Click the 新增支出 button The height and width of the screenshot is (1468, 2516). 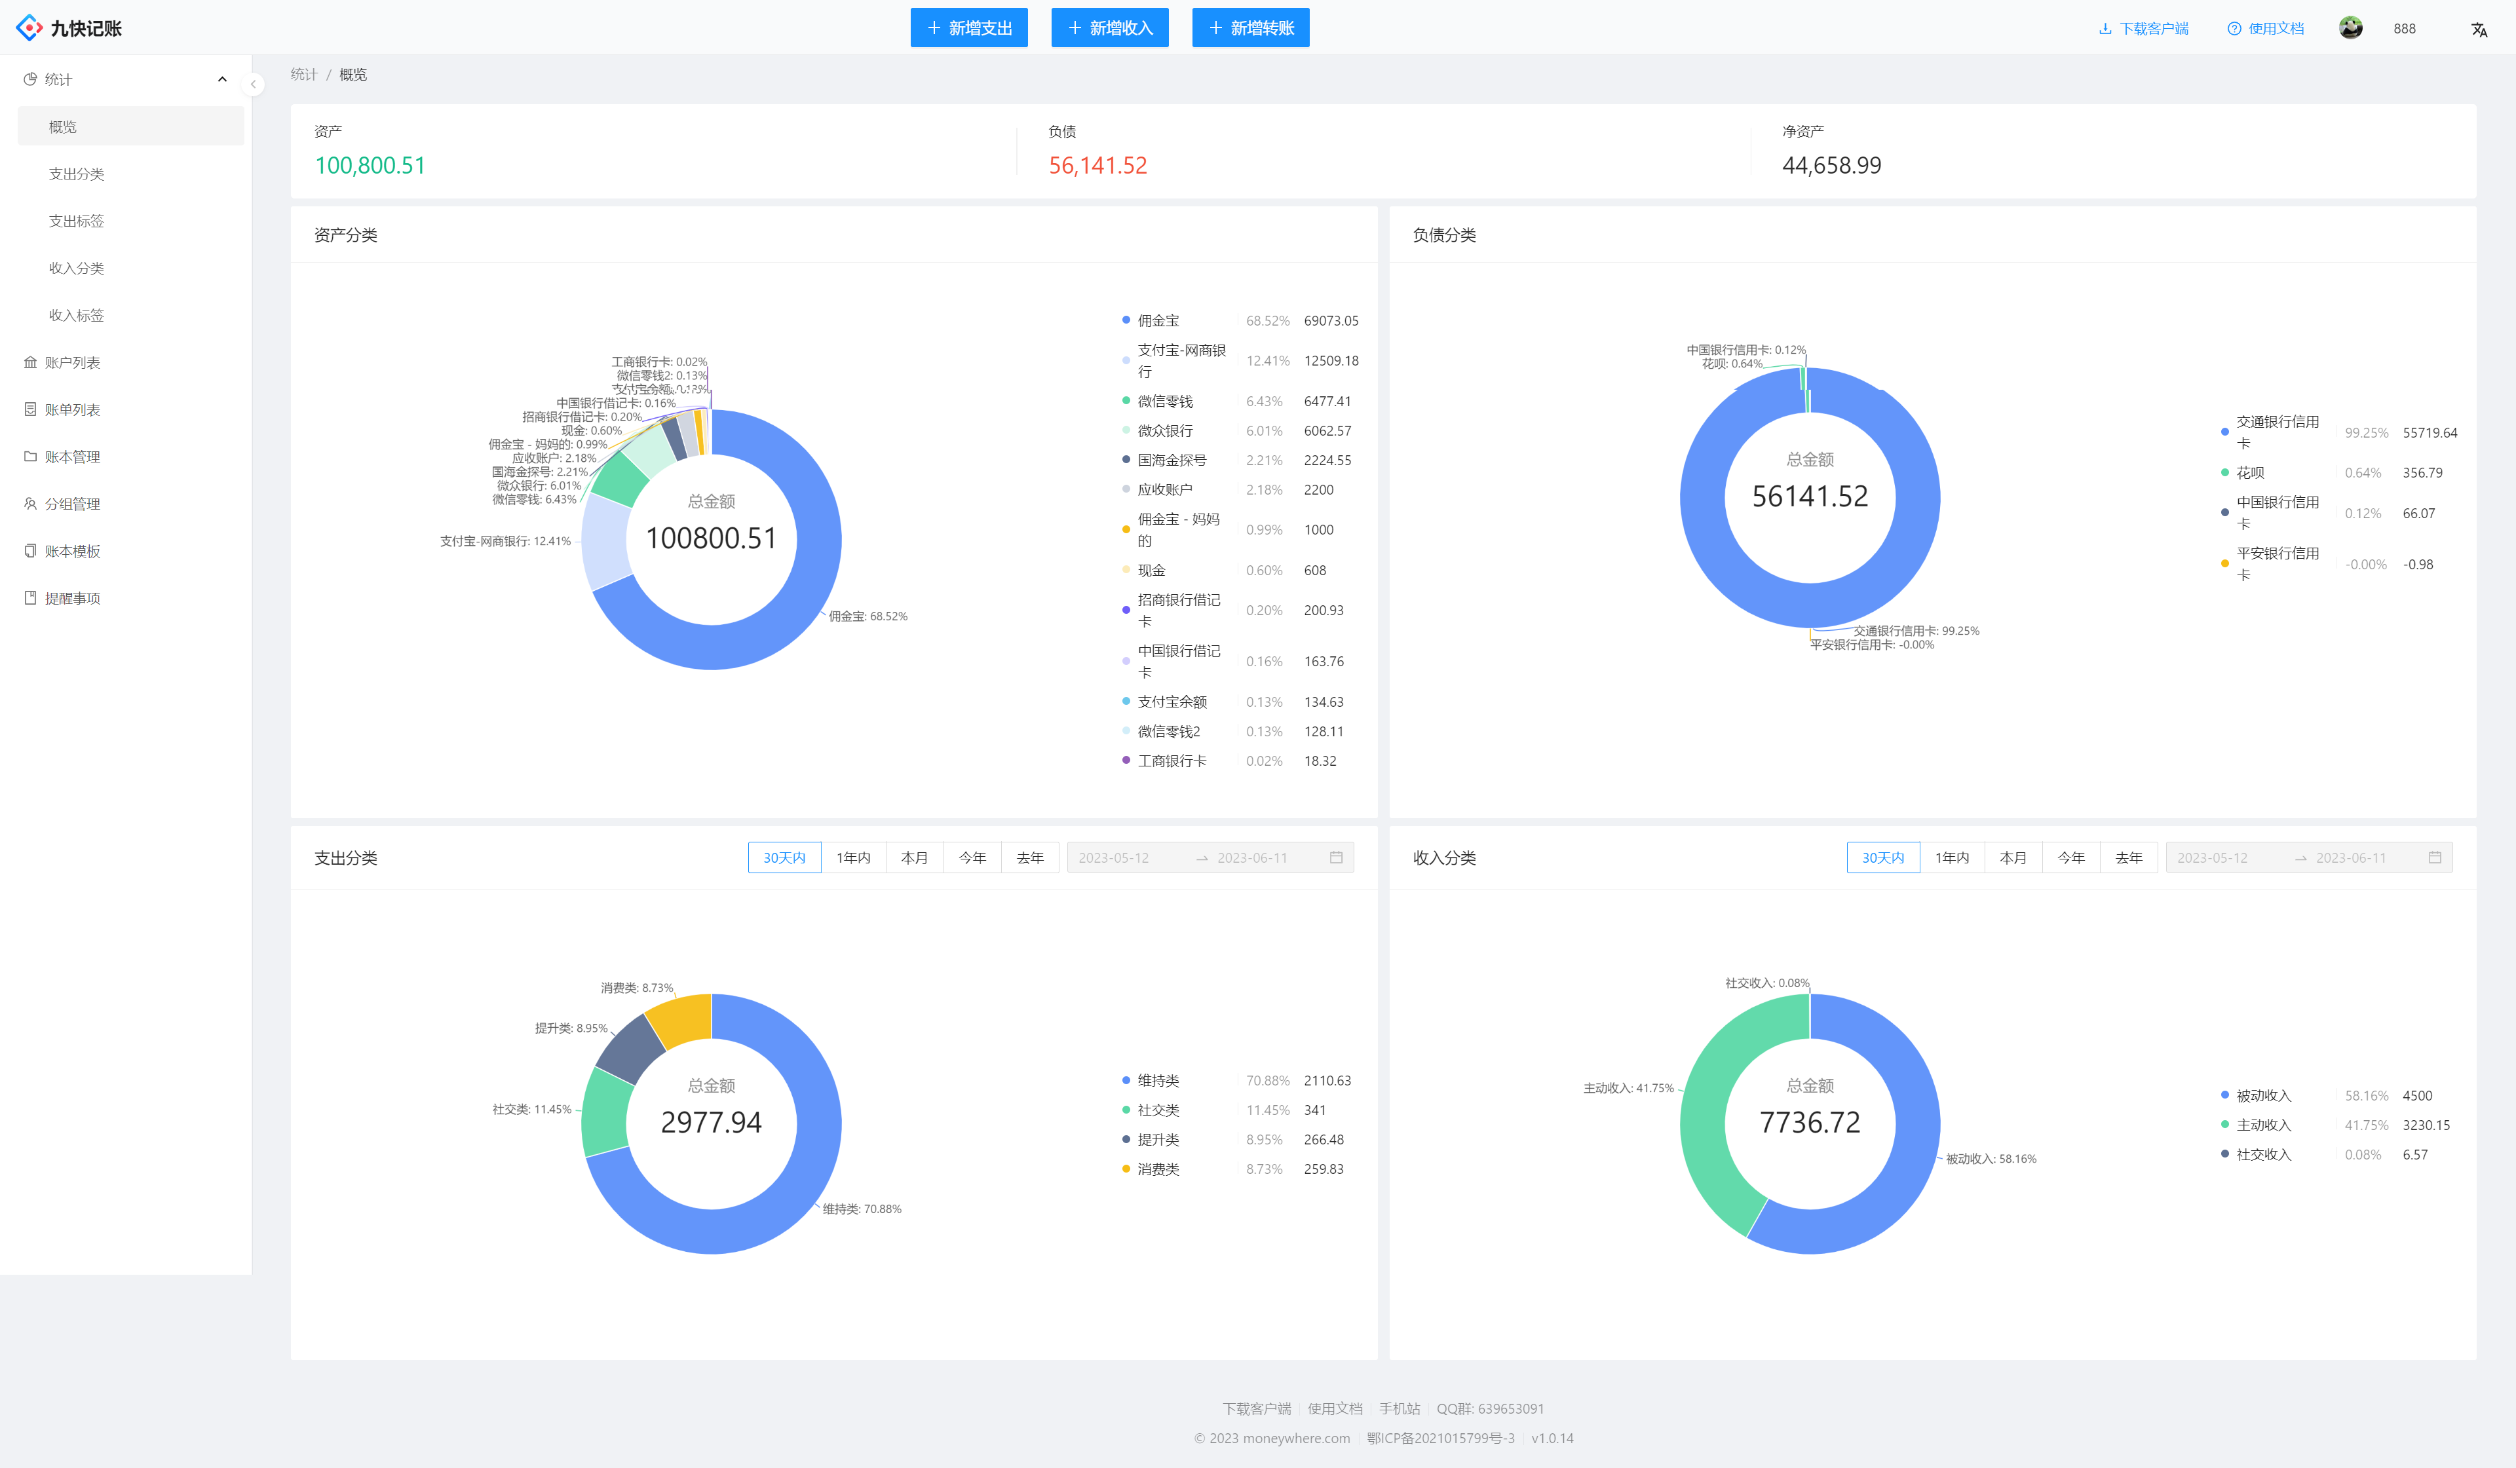968,28
